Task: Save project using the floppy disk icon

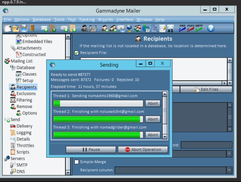Action: [24, 28]
